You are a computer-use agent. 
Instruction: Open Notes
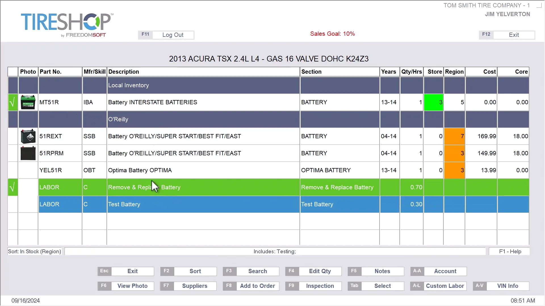pyautogui.click(x=376, y=271)
